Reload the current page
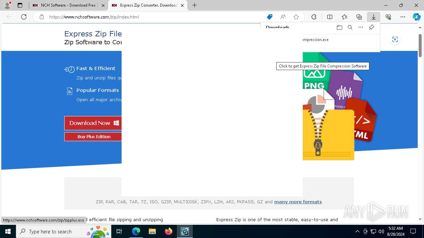 coord(24,17)
